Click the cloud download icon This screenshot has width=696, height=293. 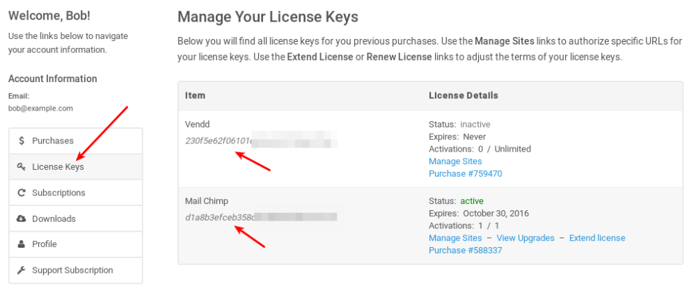[22, 219]
